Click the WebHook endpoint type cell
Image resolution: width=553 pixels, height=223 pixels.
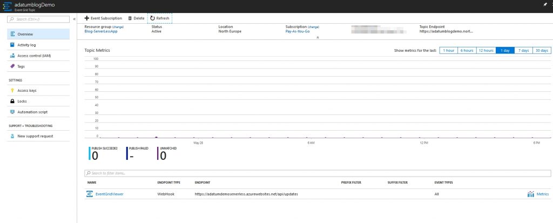(166, 194)
